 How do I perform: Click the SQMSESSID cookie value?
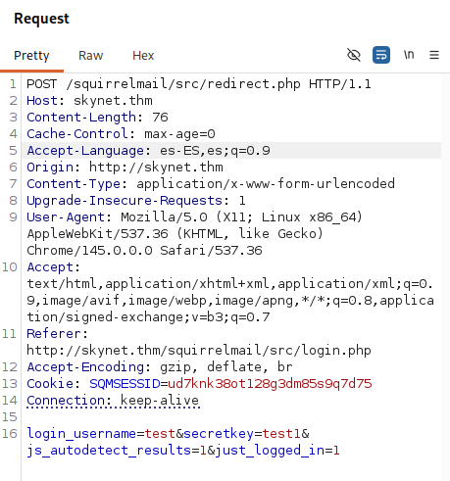270,384
